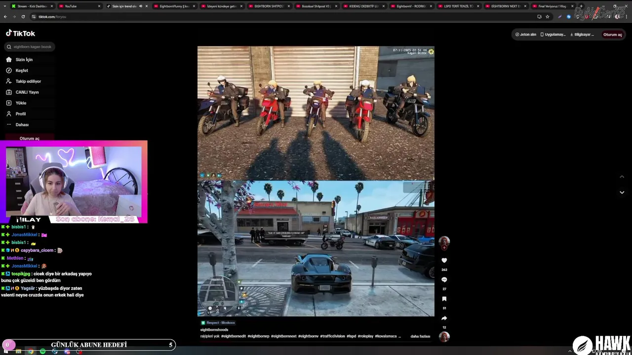The image size is (632, 355).
Task: Open the sound disc avatar below share
Action: coord(444,337)
